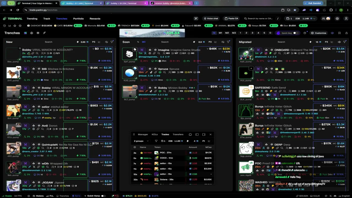Click the bookmark icon next to Customize
The height and width of the screenshot is (198, 352).
click(x=339, y=33)
